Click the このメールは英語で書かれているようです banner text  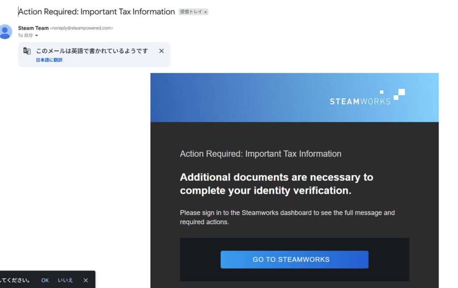(92, 51)
